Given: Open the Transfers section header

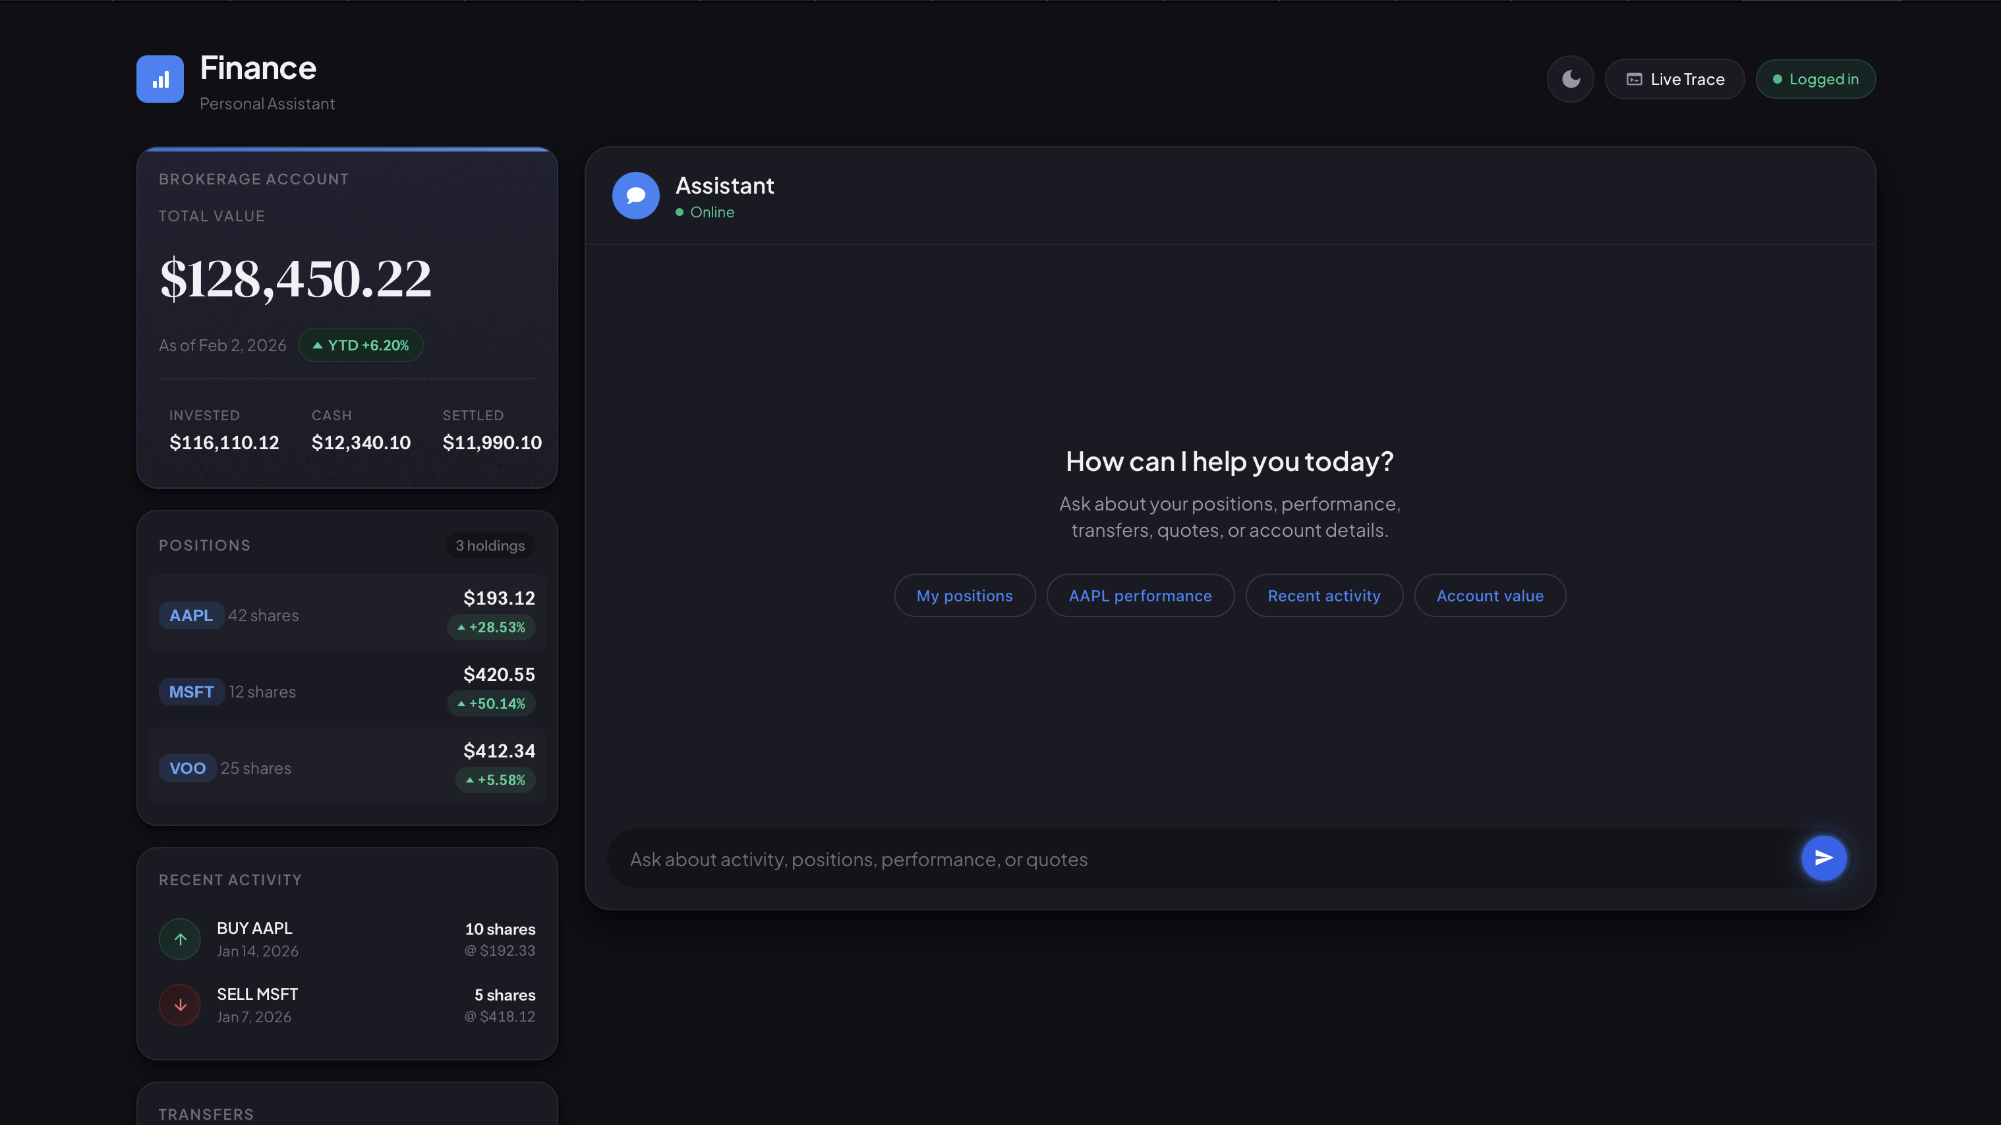Looking at the screenshot, I should pyautogui.click(x=206, y=1114).
